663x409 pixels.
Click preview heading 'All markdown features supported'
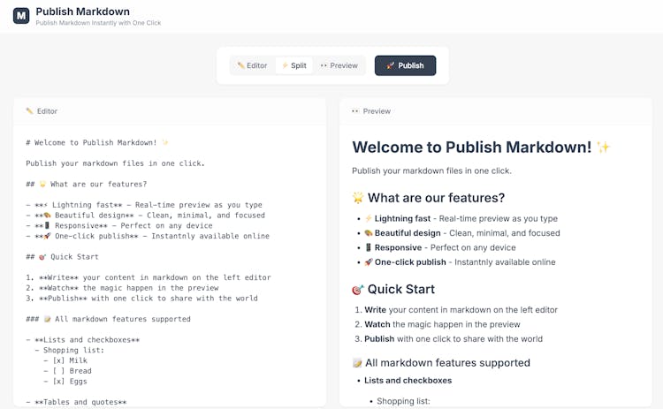click(447, 362)
